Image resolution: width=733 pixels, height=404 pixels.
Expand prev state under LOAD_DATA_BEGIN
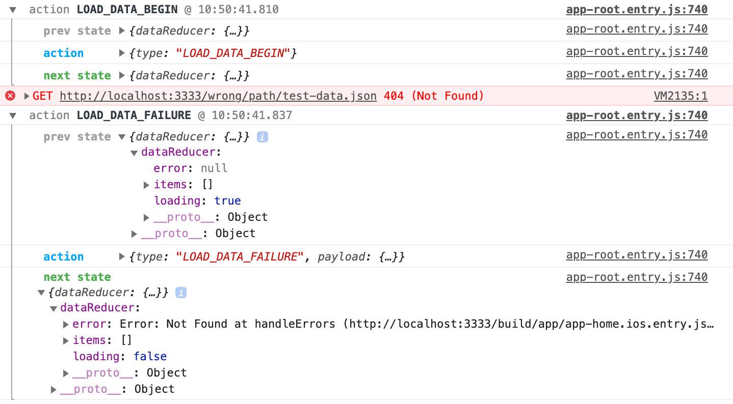122,31
